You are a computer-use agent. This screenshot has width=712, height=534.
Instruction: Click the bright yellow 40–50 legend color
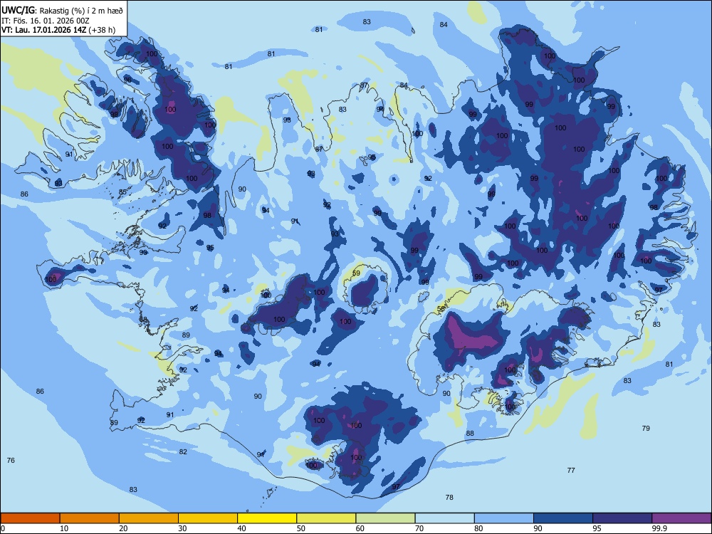pos(267,518)
